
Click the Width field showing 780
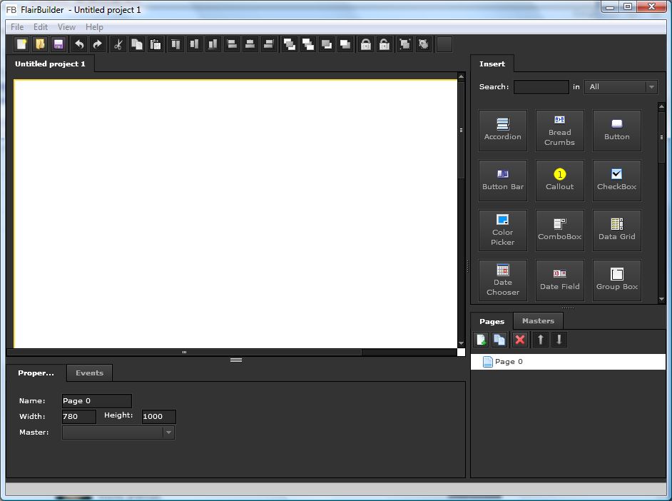(79, 417)
